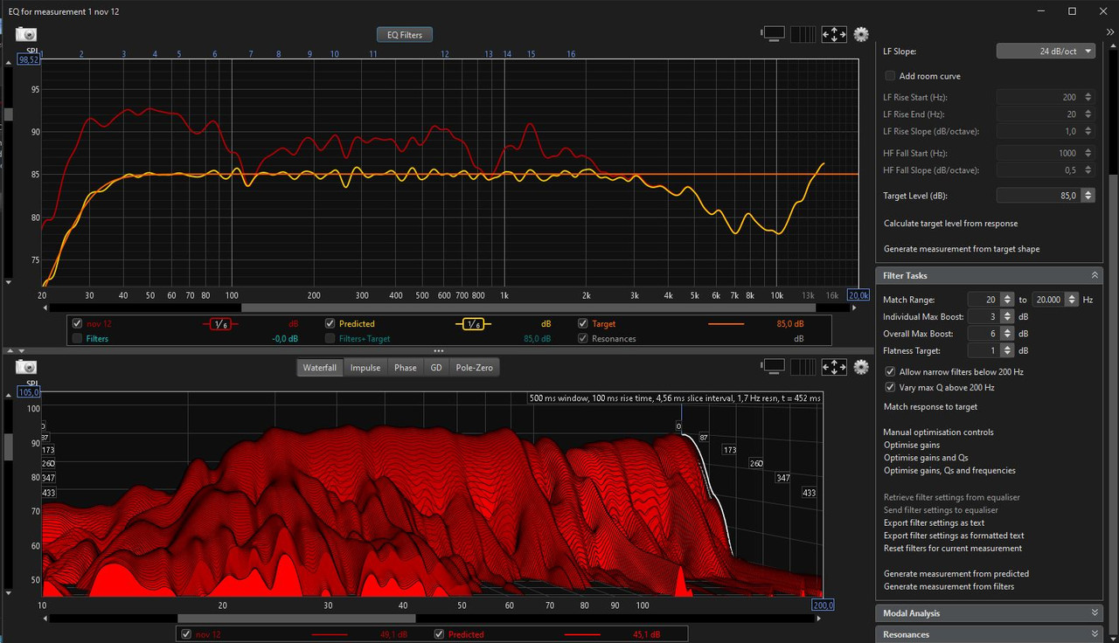The width and height of the screenshot is (1119, 643).
Task: Click Match response to target
Action: [930, 407]
